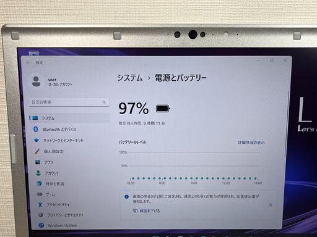Open Bluetooth とデバイス settings
Viewport: 317px width, 237px height.
pos(59,130)
